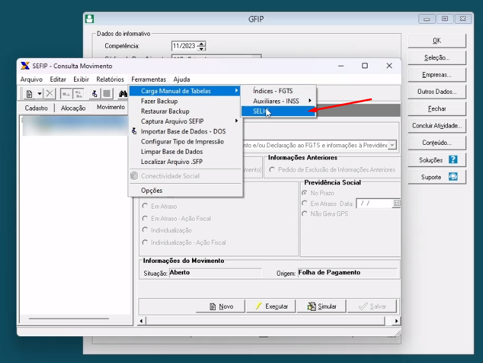Increase Competência with the up spinner
Screen dimensions: 483x363
202,44
